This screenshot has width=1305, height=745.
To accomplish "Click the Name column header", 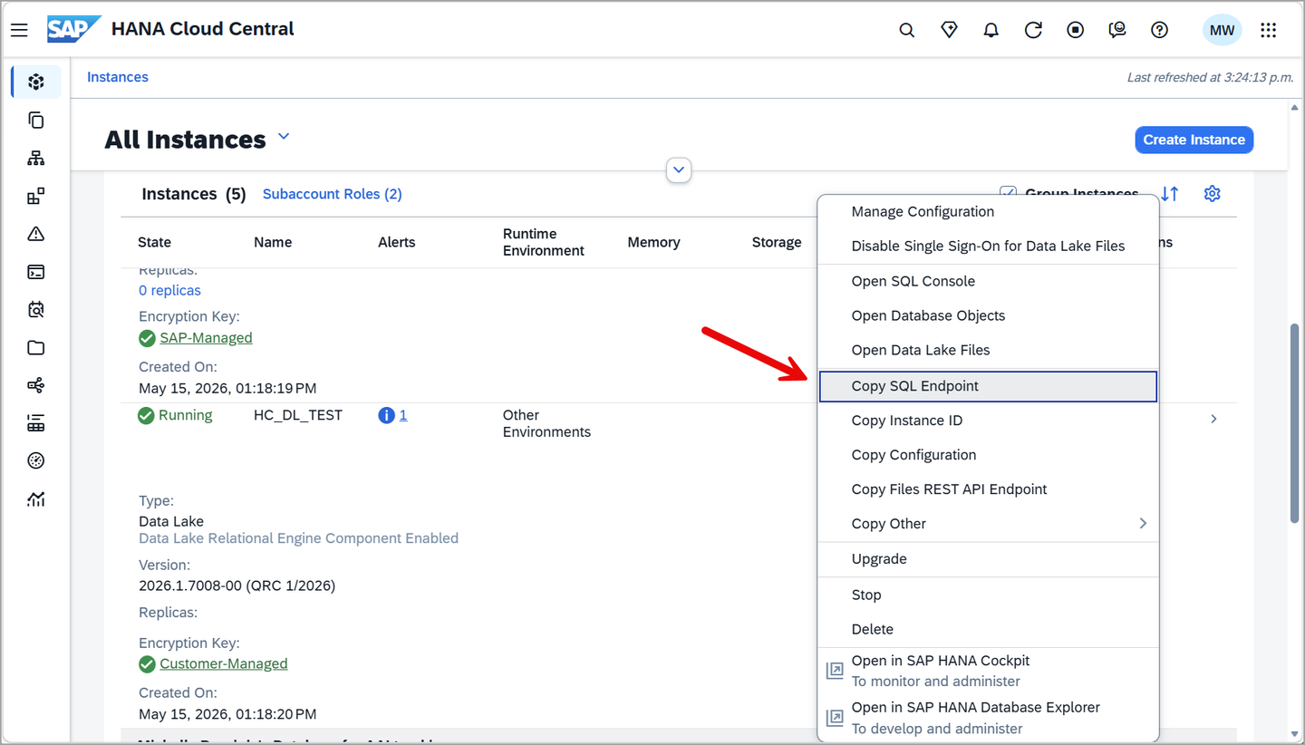I will 273,242.
